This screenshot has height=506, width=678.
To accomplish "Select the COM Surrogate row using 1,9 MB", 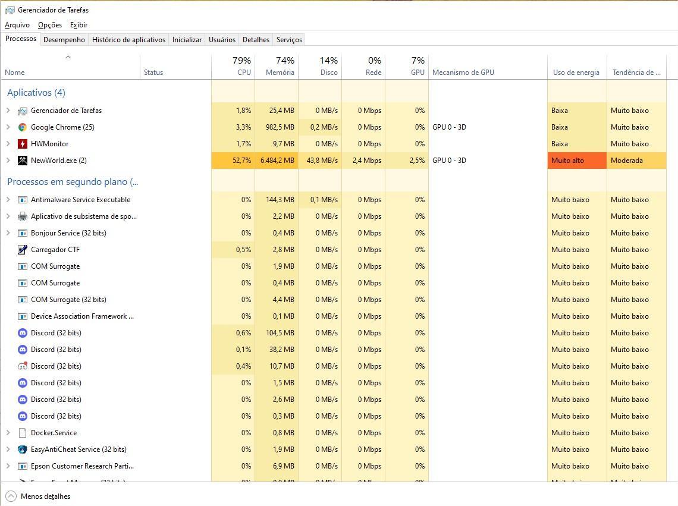I will (x=334, y=266).
